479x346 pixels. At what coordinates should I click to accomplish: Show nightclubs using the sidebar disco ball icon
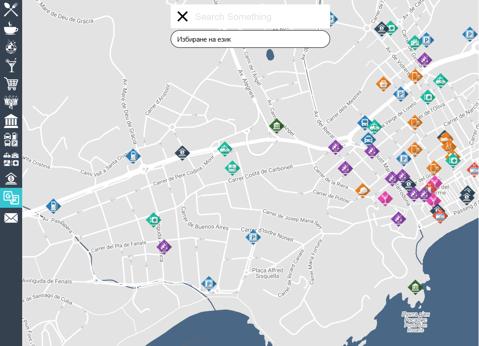coord(11,47)
